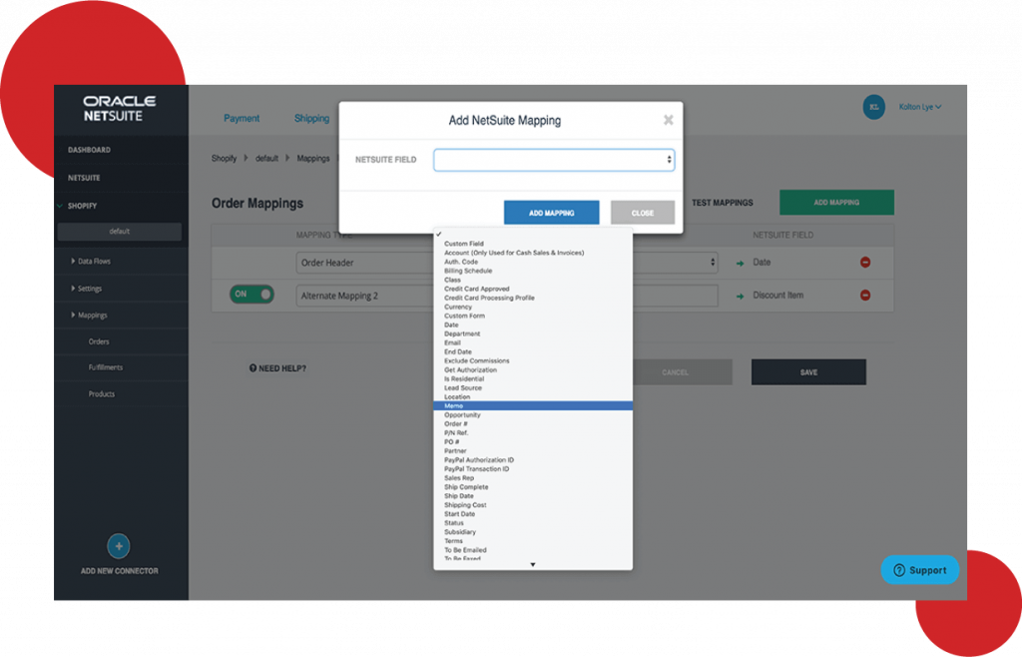The width and height of the screenshot is (1022, 657).
Task: Toggle the Alternate Mapping 2 ON switch
Action: pyautogui.click(x=252, y=294)
